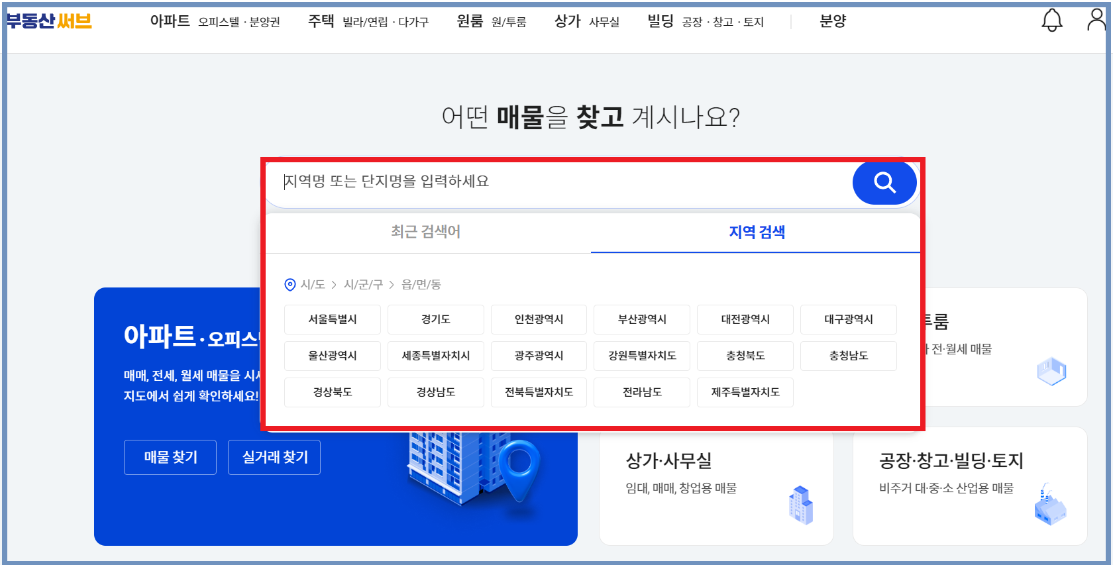The image size is (1113, 565).
Task: Open the user profile icon
Action: tap(1096, 20)
